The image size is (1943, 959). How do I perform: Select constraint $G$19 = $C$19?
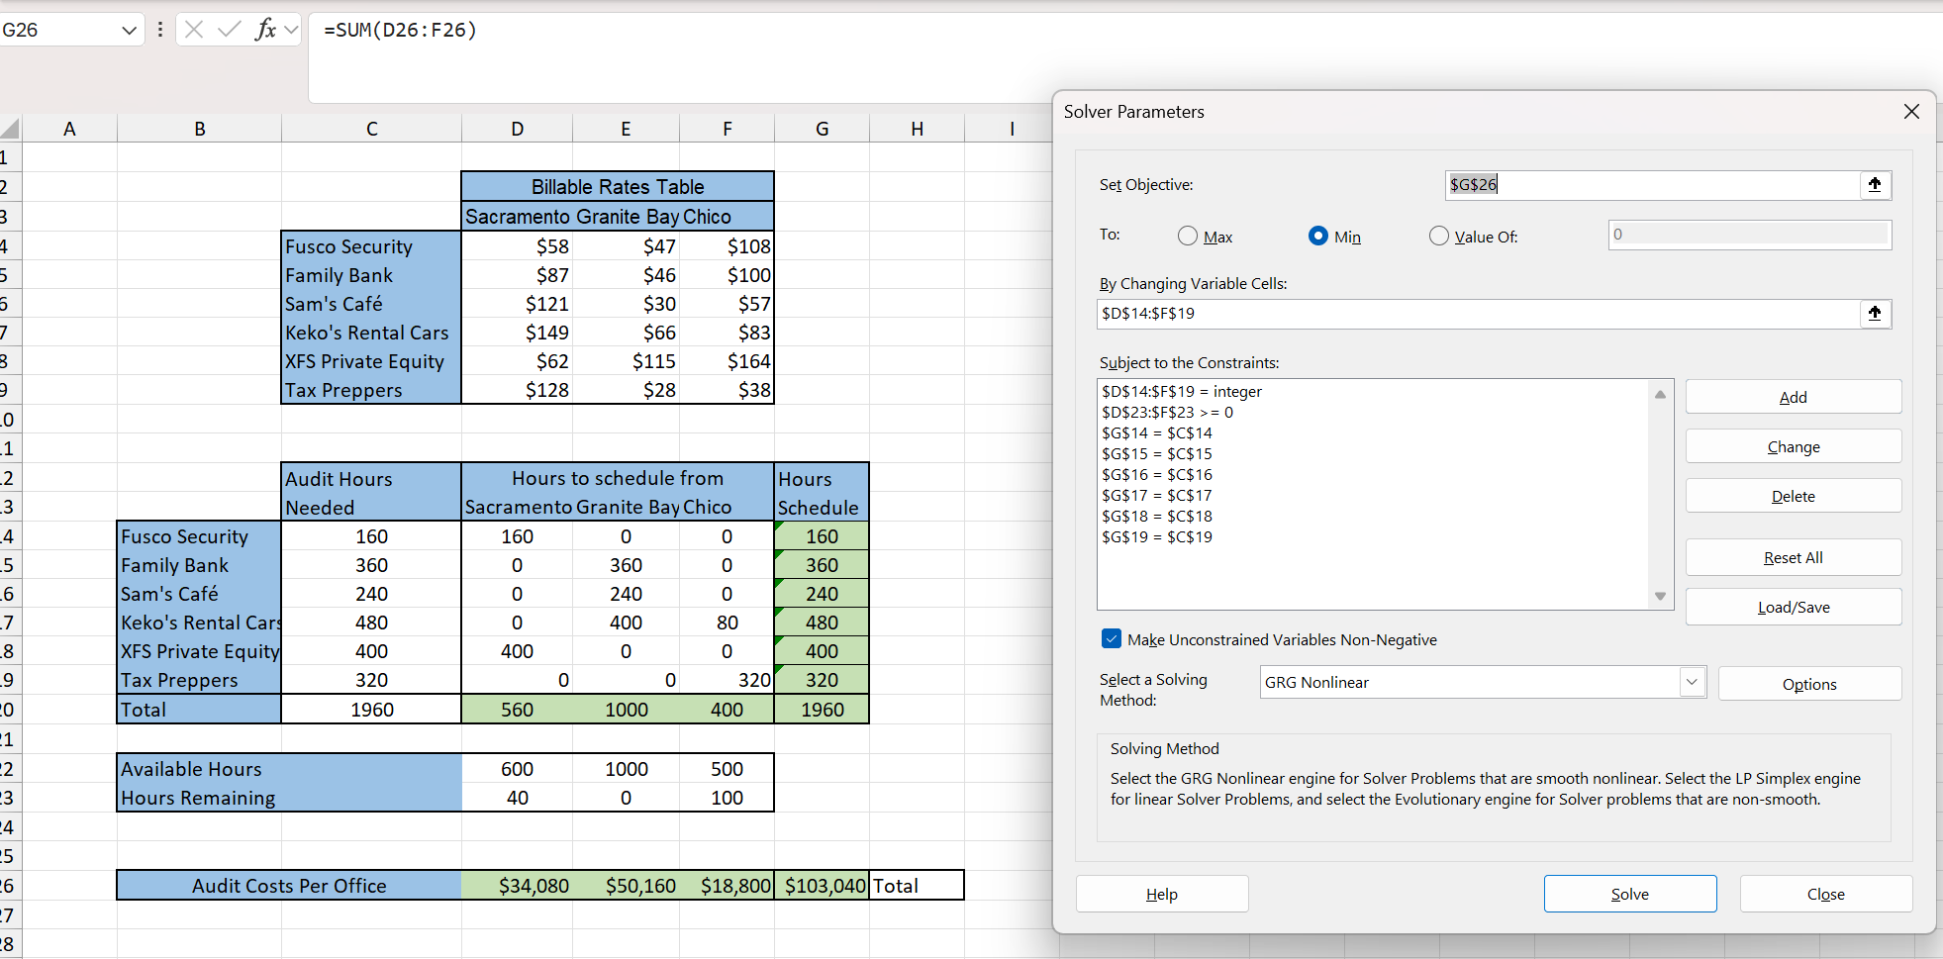coord(1156,537)
